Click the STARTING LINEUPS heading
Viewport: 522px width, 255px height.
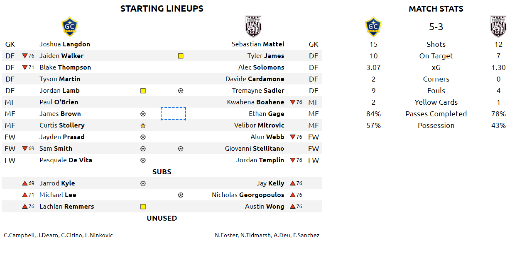tap(162, 9)
